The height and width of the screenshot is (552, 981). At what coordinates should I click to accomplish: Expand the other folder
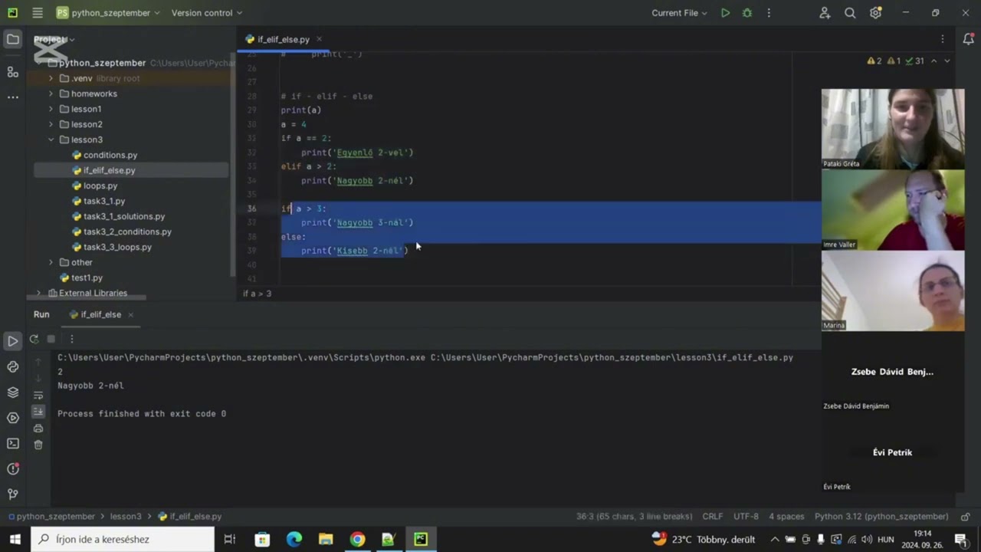pyautogui.click(x=51, y=262)
